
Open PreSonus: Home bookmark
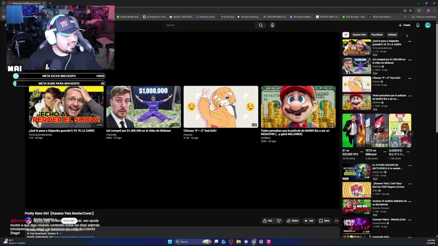pyautogui.click(x=205, y=17)
